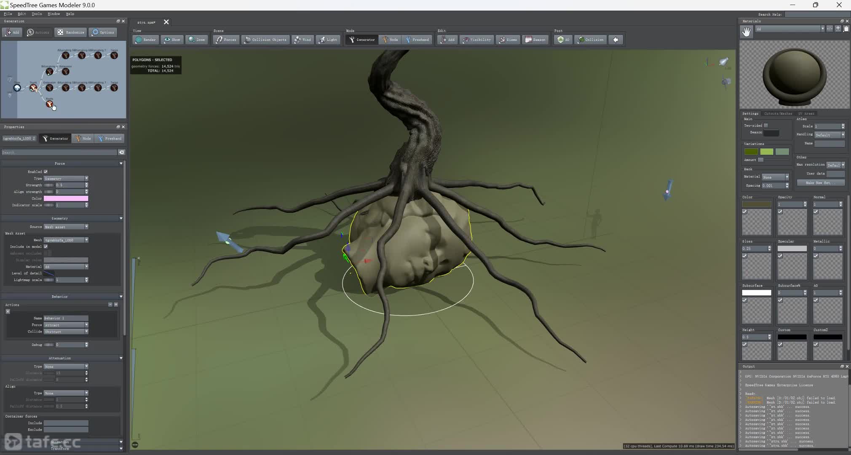Click the dark green variation swatch
Viewport: 851px width, 455px height.
coord(751,152)
